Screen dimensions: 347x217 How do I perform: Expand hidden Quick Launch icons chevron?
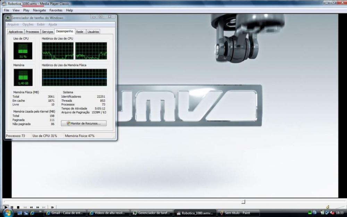click(40, 211)
